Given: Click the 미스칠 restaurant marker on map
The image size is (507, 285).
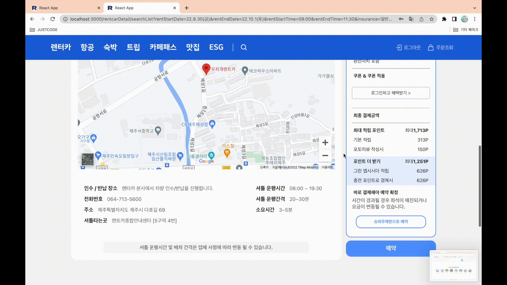Looking at the screenshot, I should pyautogui.click(x=227, y=152).
